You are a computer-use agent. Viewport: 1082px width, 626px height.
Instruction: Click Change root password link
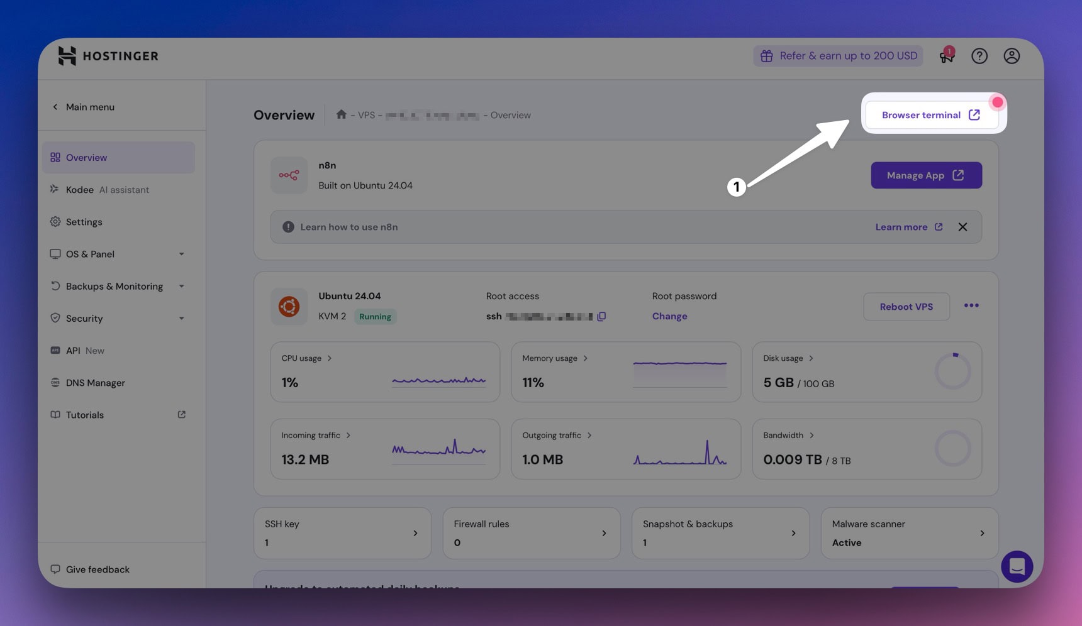[x=669, y=316]
